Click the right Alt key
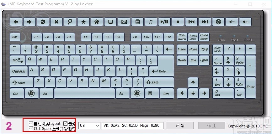 point(123,94)
